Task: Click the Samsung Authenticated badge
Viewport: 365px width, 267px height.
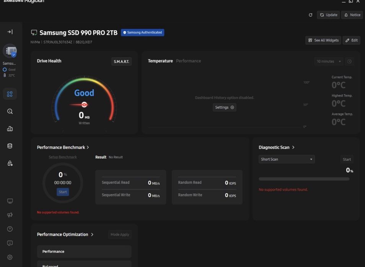Action: pyautogui.click(x=142, y=32)
